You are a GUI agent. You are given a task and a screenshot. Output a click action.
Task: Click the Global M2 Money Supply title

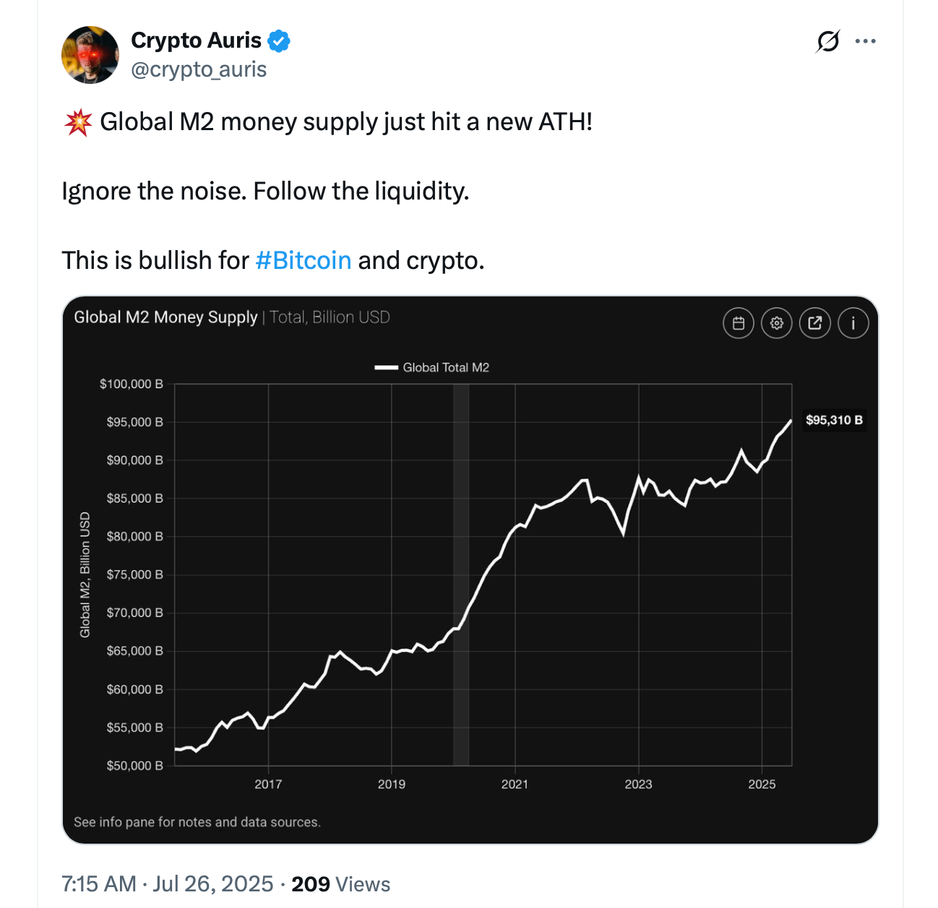(165, 317)
